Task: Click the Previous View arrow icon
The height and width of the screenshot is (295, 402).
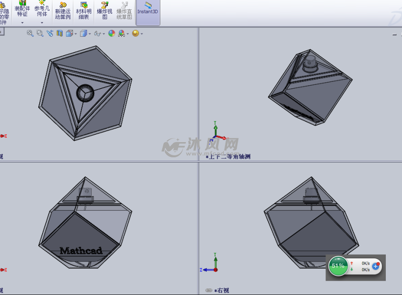Action: [x=50, y=33]
